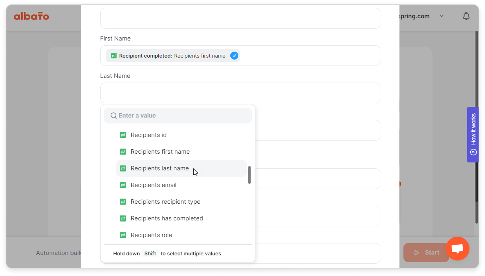Image resolution: width=485 pixels, height=276 pixels.
Task: Click the value list scrollbar thumb
Action: tap(249, 175)
